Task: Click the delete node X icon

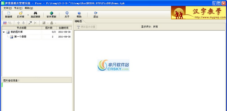Action: [35, 23]
